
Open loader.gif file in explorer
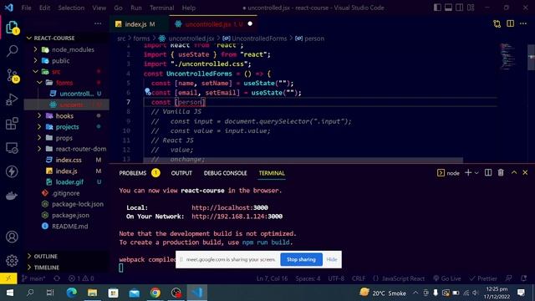point(69,182)
